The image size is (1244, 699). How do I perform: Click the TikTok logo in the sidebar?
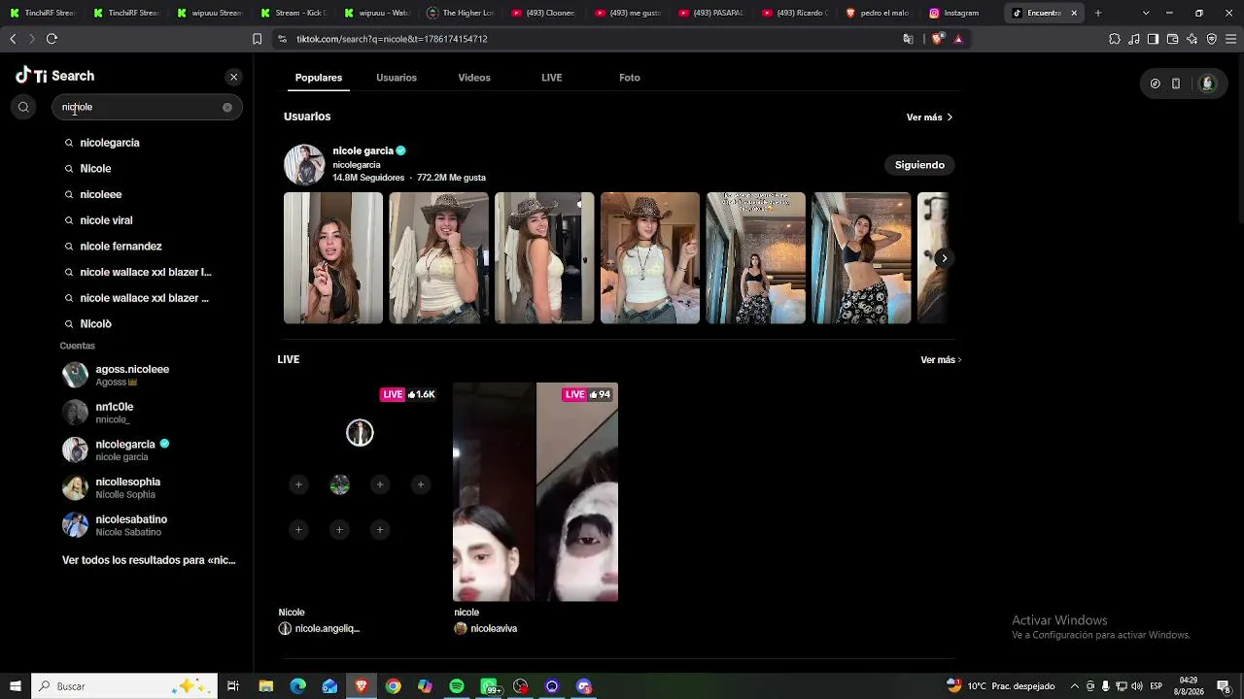coord(31,76)
